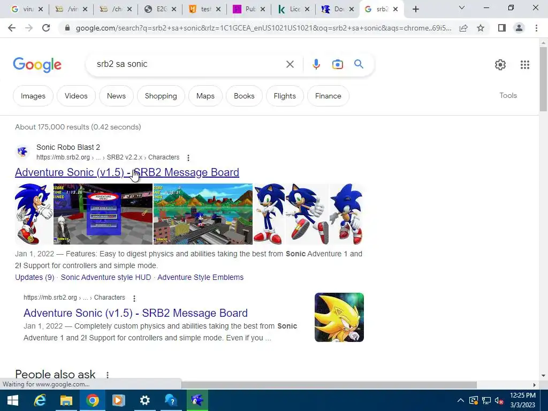This screenshot has width=548, height=411.
Task: Filter results by News
Action: (116, 96)
